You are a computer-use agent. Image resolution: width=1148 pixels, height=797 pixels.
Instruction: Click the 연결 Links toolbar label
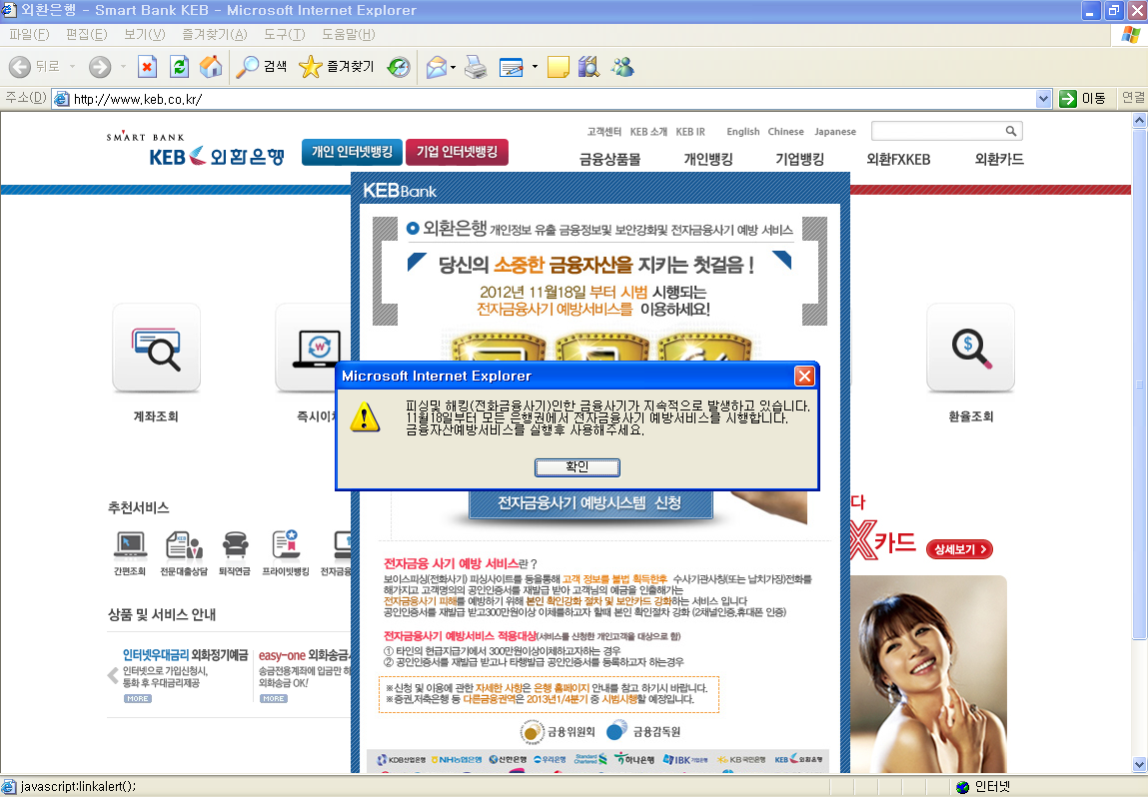tap(1133, 98)
